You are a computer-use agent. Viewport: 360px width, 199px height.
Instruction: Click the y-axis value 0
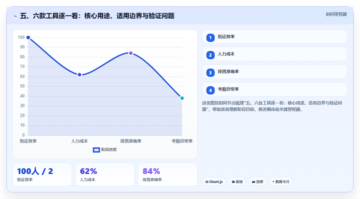pyautogui.click(x=23, y=135)
